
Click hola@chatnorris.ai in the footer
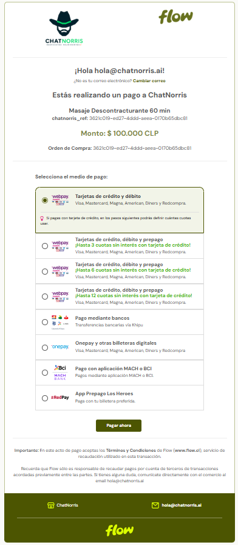(x=182, y=505)
